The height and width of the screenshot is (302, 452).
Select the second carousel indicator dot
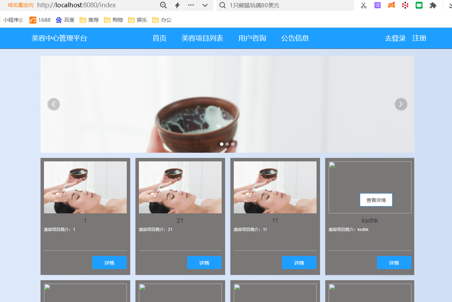coord(227,144)
